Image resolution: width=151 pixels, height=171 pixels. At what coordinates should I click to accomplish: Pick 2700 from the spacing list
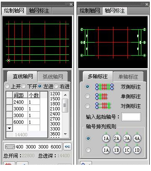pos(55,119)
